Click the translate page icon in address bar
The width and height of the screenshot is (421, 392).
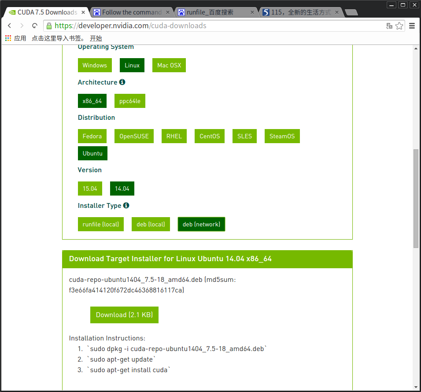coord(389,26)
